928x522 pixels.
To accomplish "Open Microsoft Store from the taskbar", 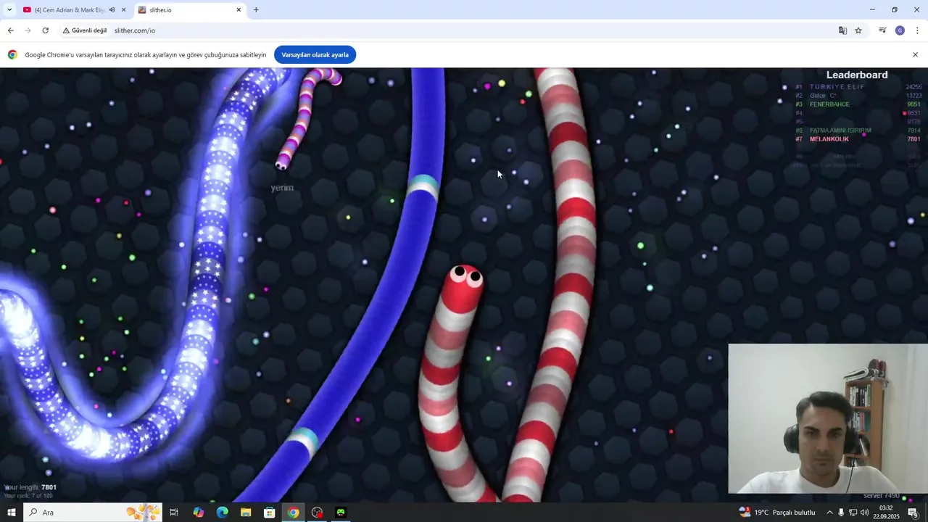I will click(x=270, y=513).
